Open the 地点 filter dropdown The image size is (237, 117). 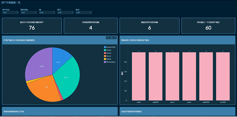point(84,12)
